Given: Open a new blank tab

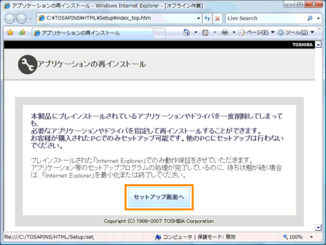Looking at the screenshot, I should (x=159, y=33).
